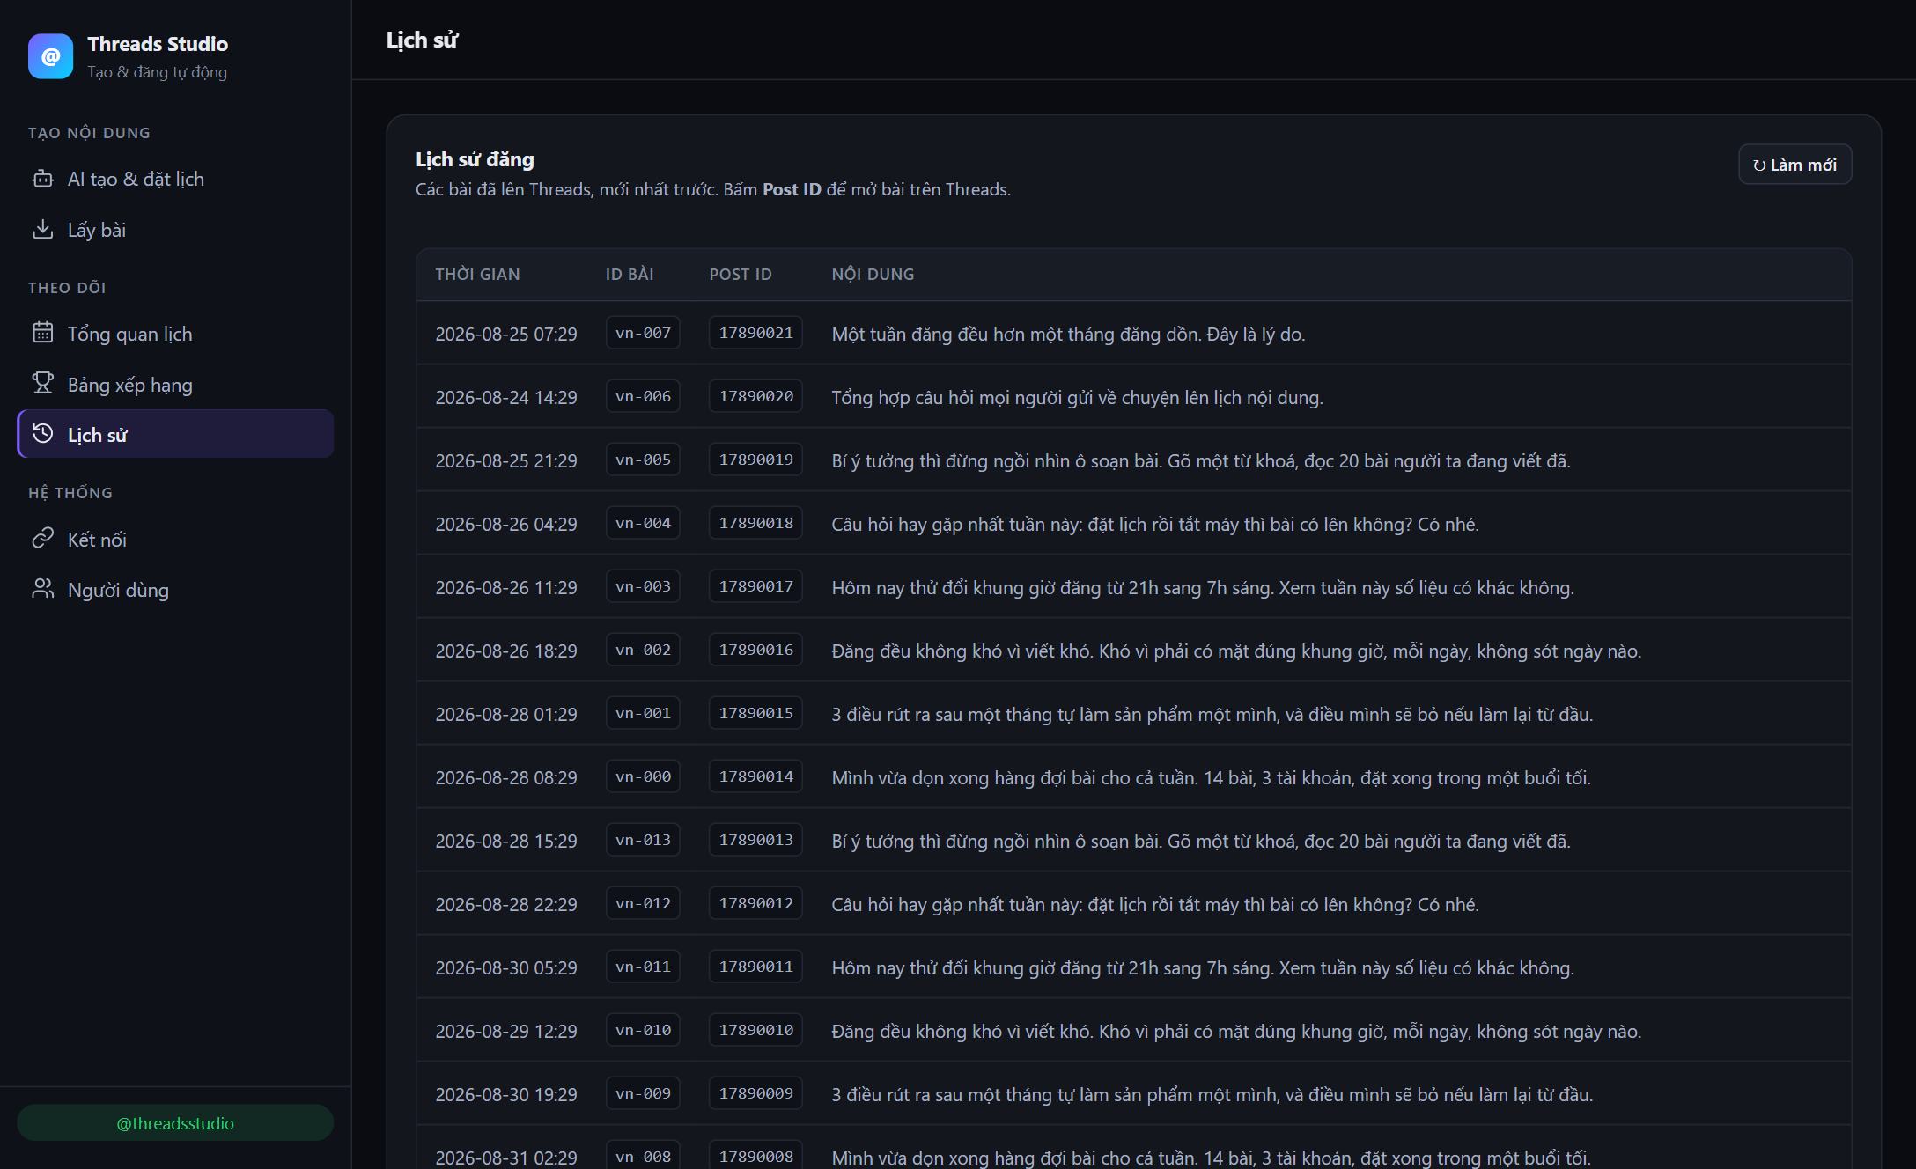
Task: Open Post ID 17890021 on Threads
Action: click(755, 333)
